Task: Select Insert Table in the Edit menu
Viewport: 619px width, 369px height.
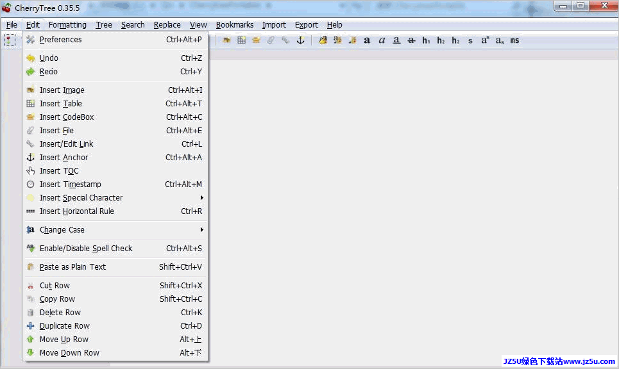Action: pyautogui.click(x=115, y=103)
